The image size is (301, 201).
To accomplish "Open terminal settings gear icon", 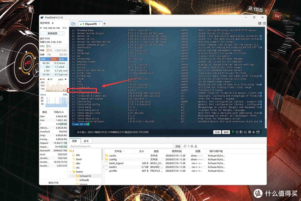I will click(x=249, y=132).
